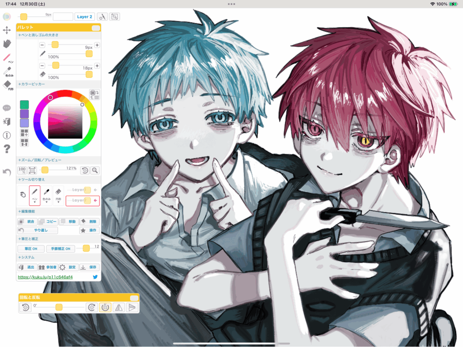Screen dimensions: 463x347
Task: Toggle the パレット panel collapse switch
Action: (x=95, y=28)
